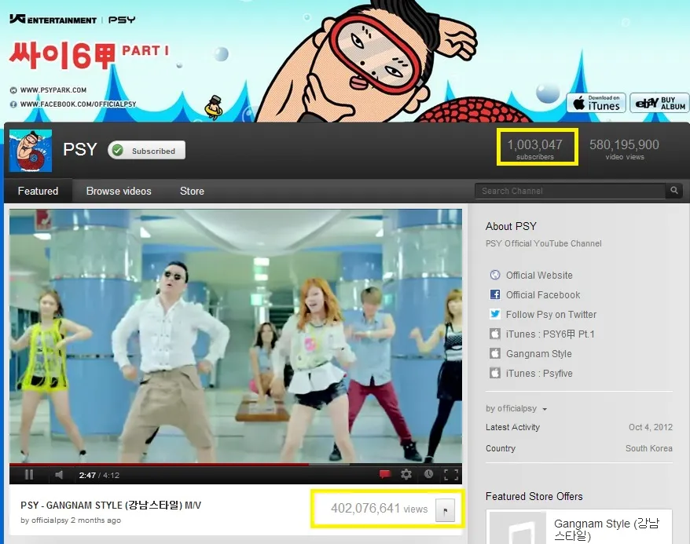Expand the 'by officialpsy' dropdown arrow

545,409
